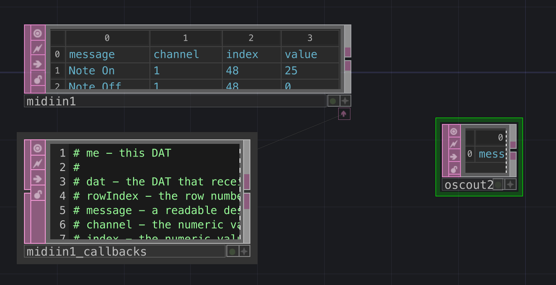Click the '# rowIndex' comment line in callbacks
This screenshot has height=285, width=556.
[156, 196]
